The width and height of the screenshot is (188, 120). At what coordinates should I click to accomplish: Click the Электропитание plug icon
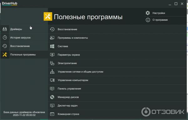coord(52,63)
